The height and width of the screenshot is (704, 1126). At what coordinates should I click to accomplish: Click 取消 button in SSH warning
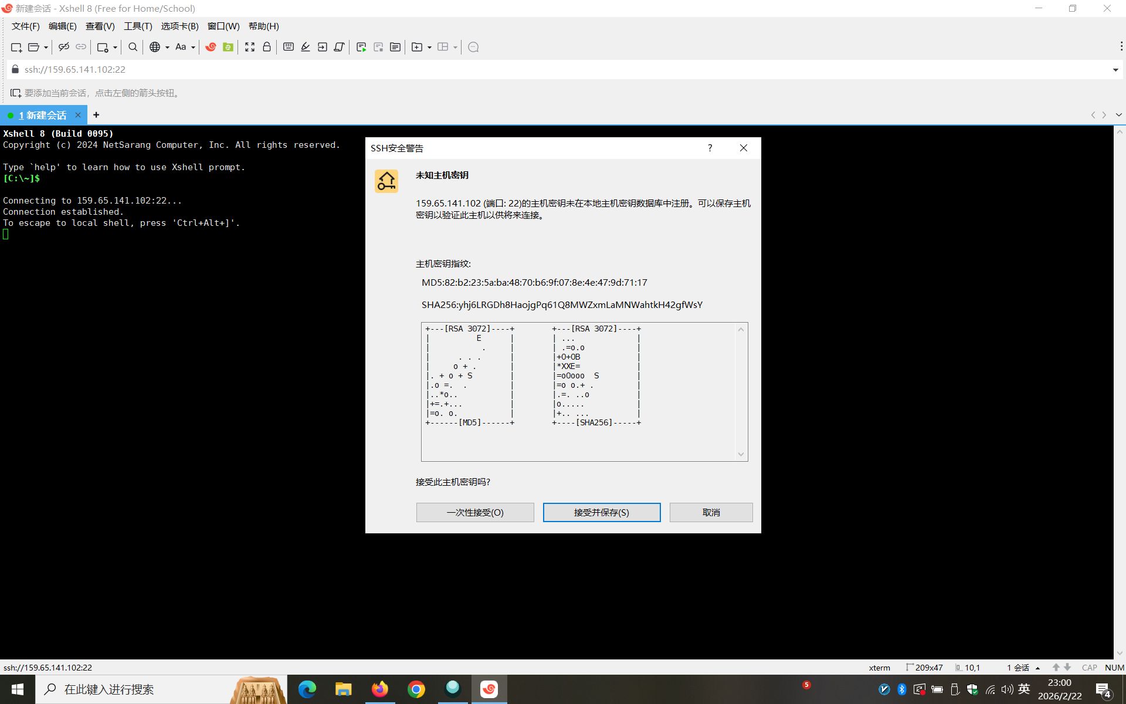pos(711,512)
